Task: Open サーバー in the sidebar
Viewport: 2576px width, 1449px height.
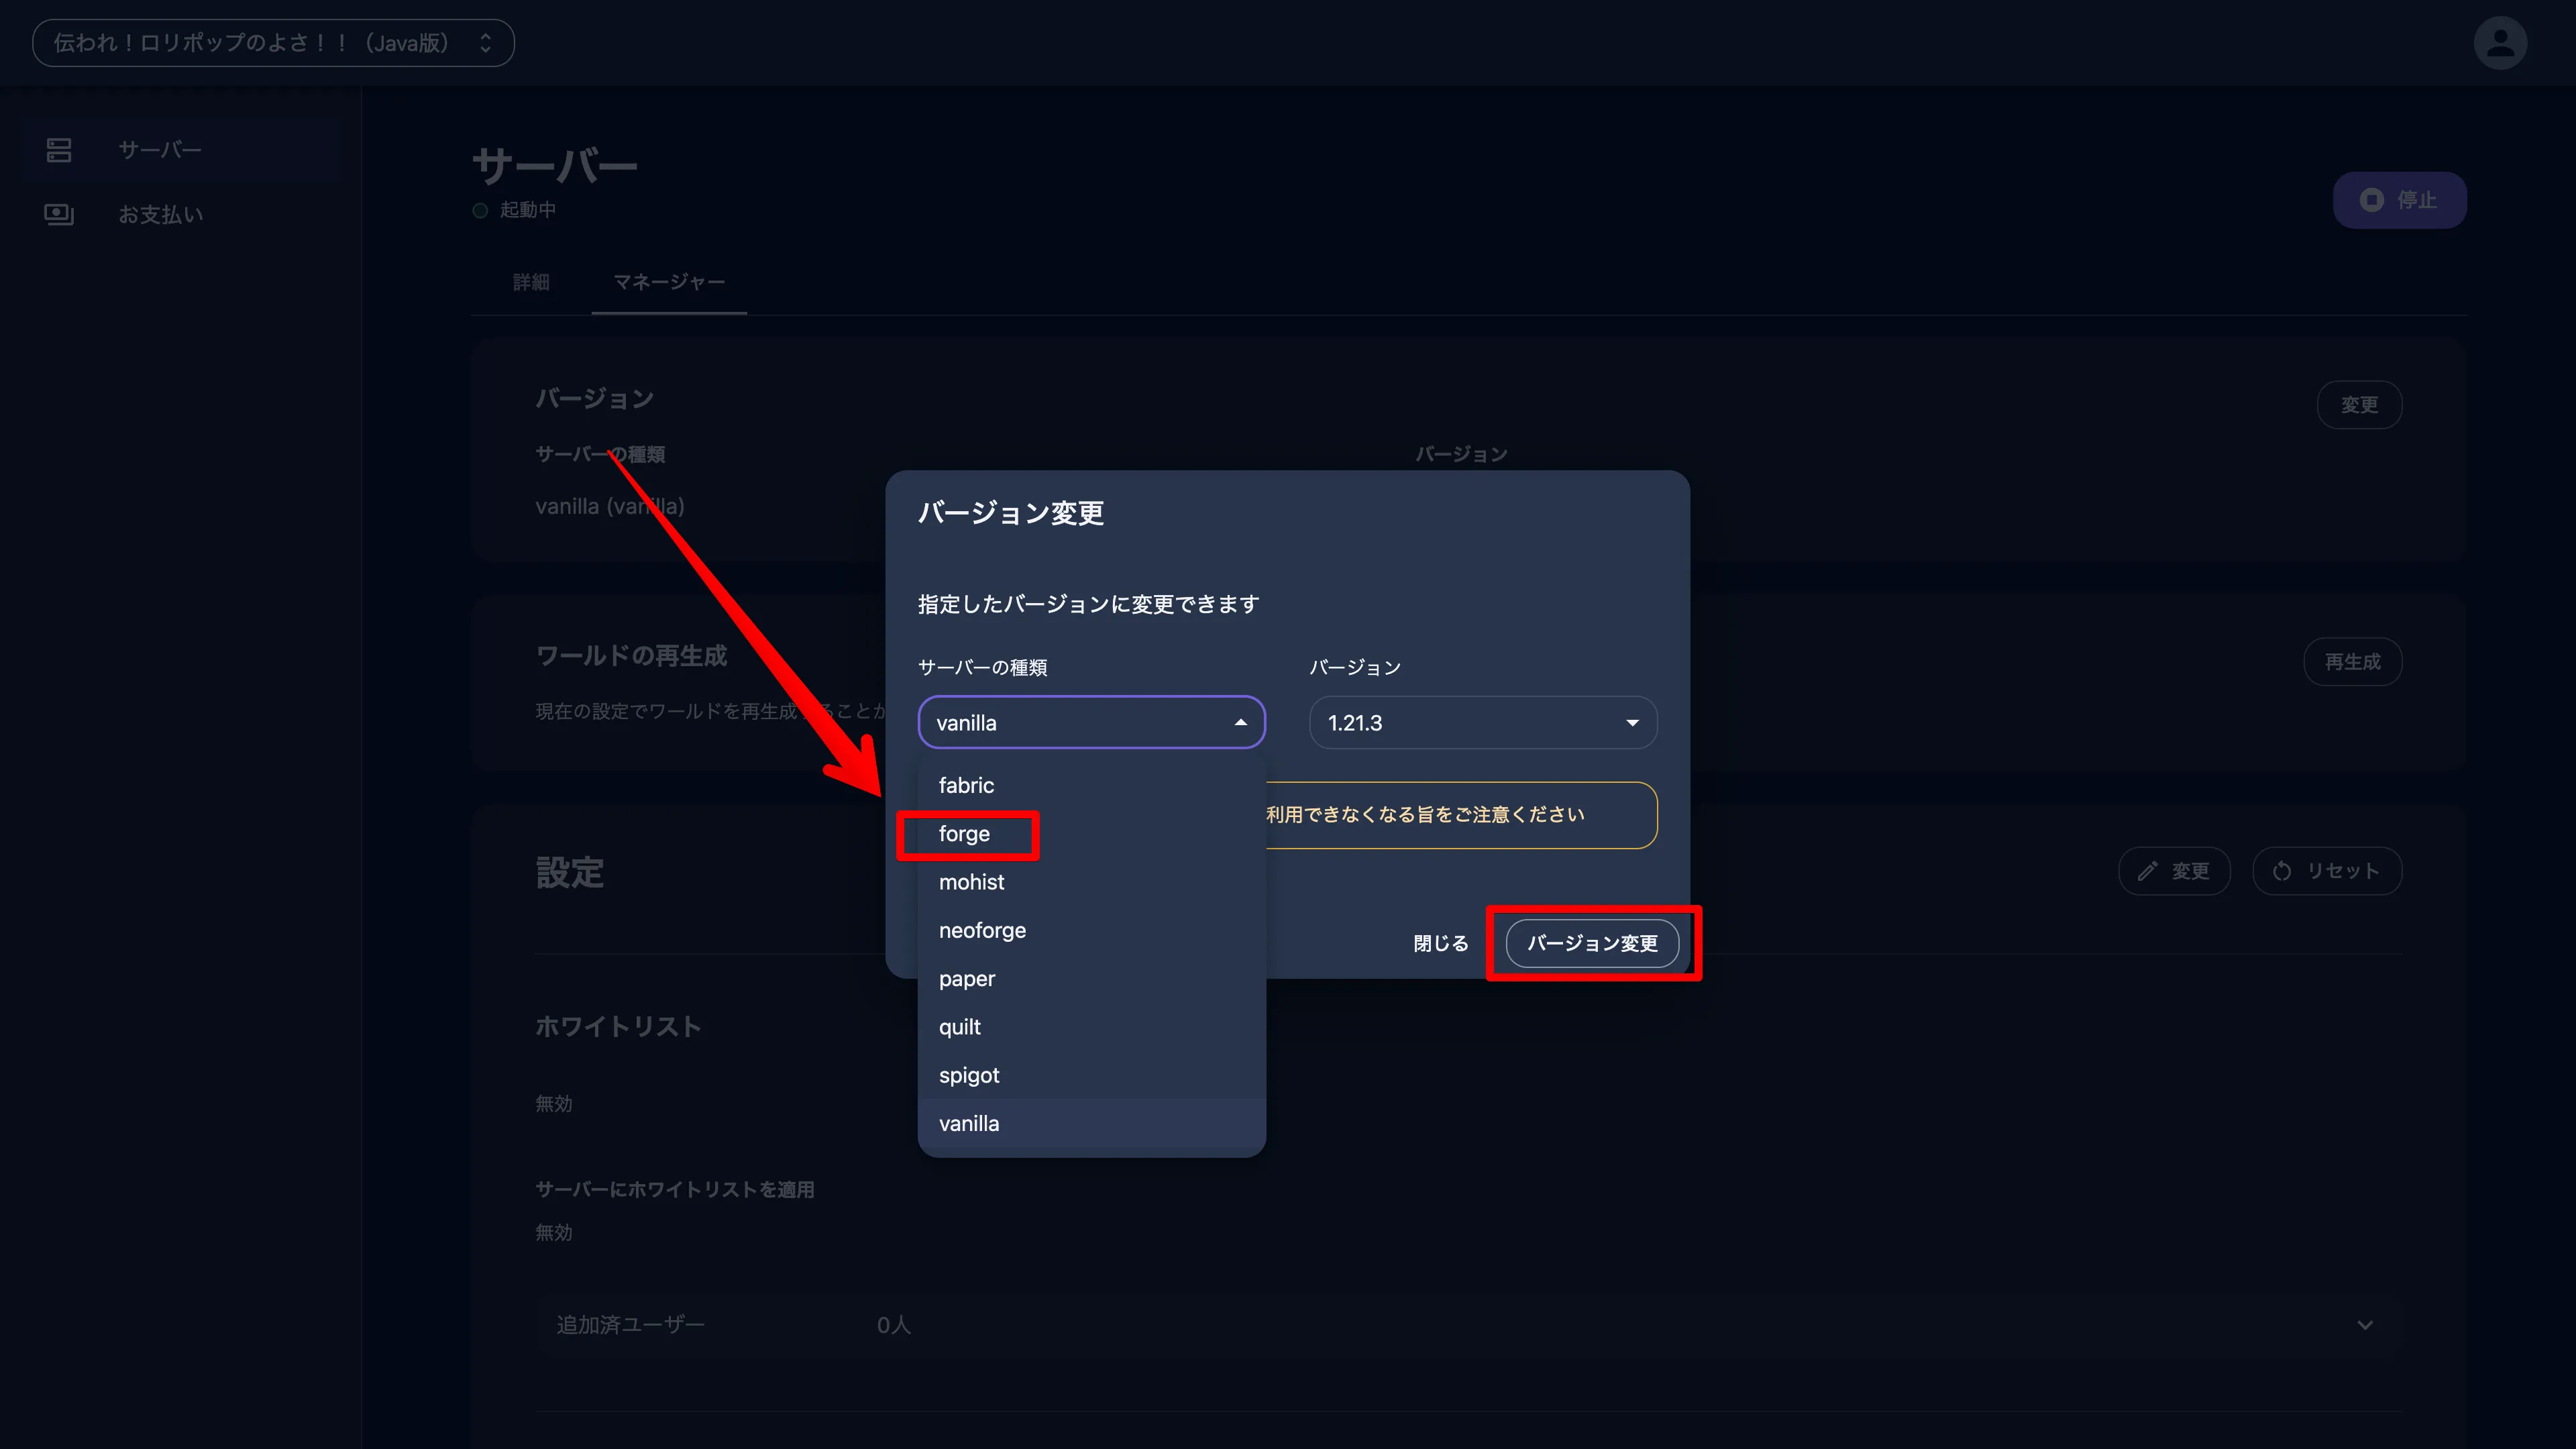Action: tap(181, 150)
